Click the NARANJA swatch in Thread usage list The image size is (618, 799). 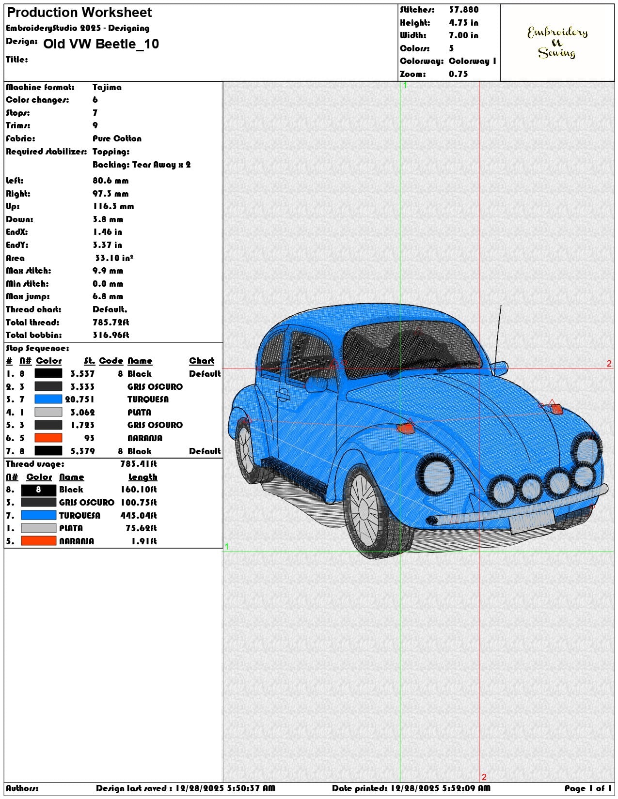click(38, 541)
